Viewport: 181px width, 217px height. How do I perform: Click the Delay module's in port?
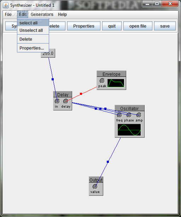tap(57, 101)
